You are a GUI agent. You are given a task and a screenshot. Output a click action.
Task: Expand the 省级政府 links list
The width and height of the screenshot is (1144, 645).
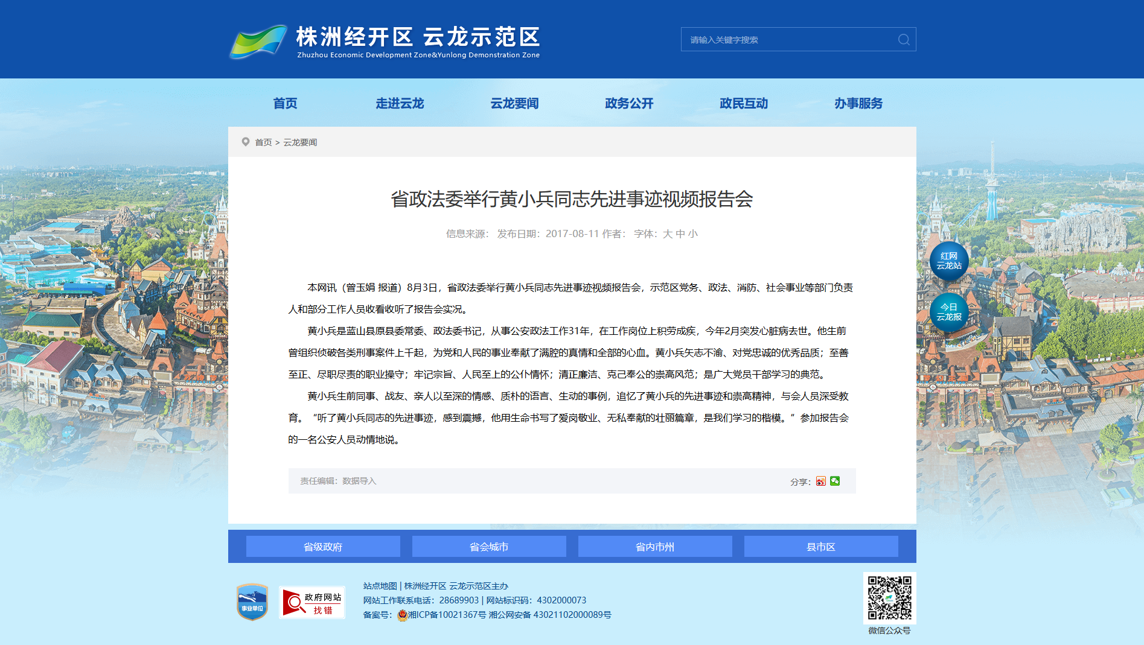pos(323,547)
